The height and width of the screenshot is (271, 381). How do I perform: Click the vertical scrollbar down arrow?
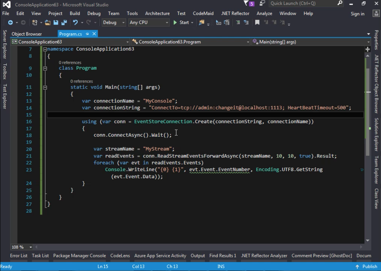point(368,240)
